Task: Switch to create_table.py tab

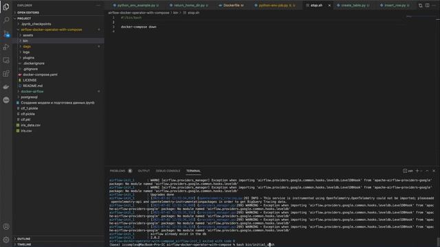Action: point(353,5)
